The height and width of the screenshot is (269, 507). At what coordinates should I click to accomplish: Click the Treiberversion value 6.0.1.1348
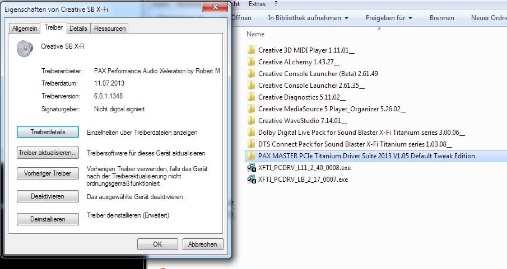point(108,96)
